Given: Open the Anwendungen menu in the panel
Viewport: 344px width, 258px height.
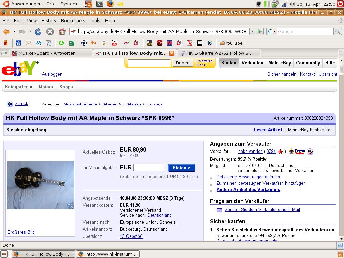Looking at the screenshot, I should 26,4.
